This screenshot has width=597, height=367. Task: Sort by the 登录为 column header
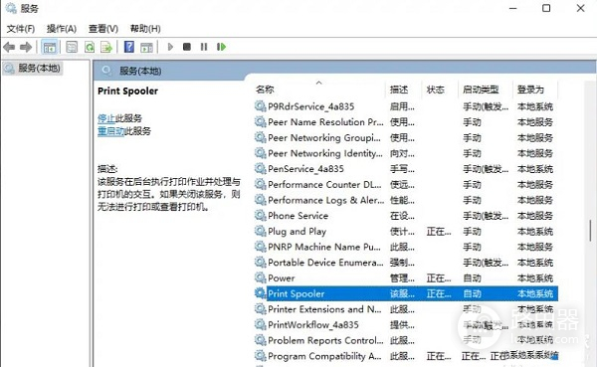pyautogui.click(x=535, y=90)
